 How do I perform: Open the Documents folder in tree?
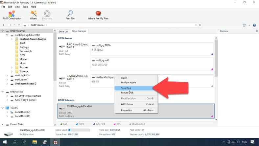point(26,51)
